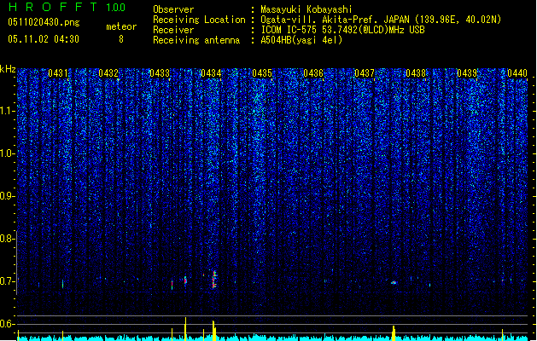Screen dimensions: 537x341
Task: Click the 1.1 kHz axis label
Action: [8, 111]
